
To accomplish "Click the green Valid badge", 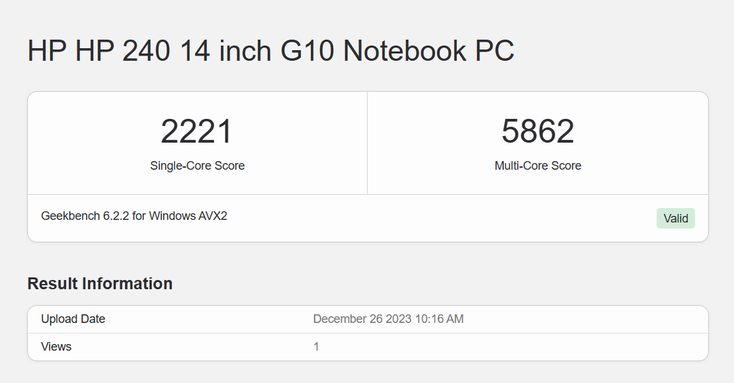I will 675,219.
